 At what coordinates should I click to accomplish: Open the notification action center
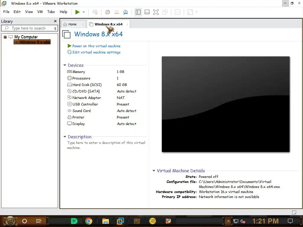click(290, 221)
